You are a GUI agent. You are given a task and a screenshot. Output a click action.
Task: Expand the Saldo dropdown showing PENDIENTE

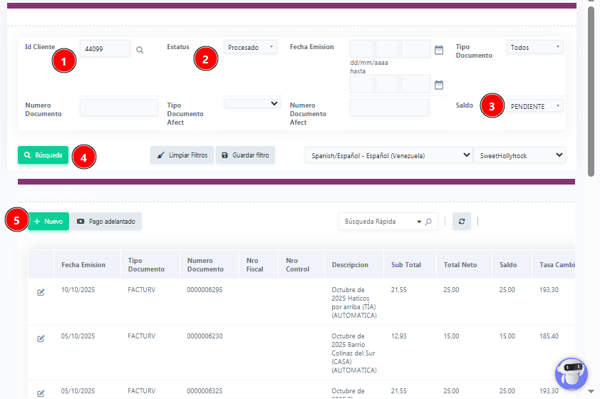click(535, 106)
